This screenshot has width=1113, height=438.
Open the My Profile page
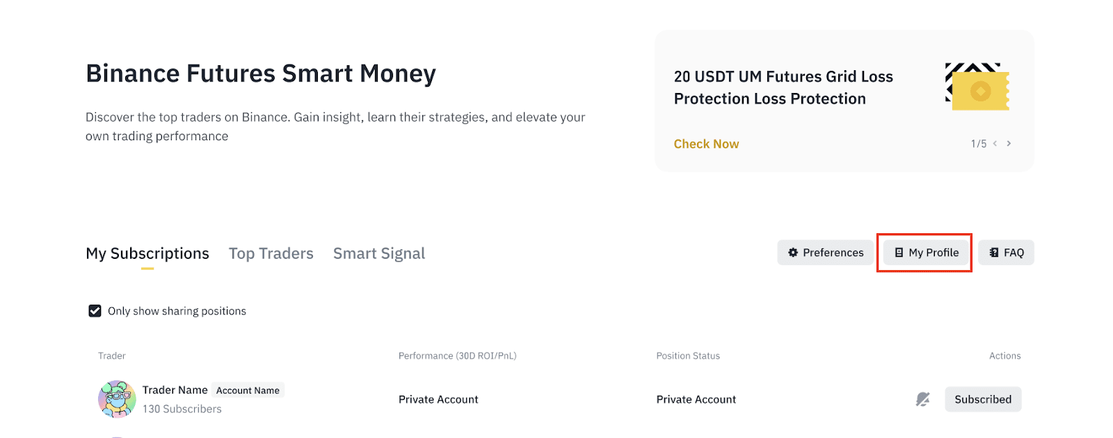926,253
